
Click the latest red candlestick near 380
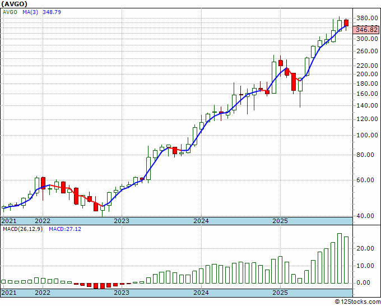click(346, 23)
